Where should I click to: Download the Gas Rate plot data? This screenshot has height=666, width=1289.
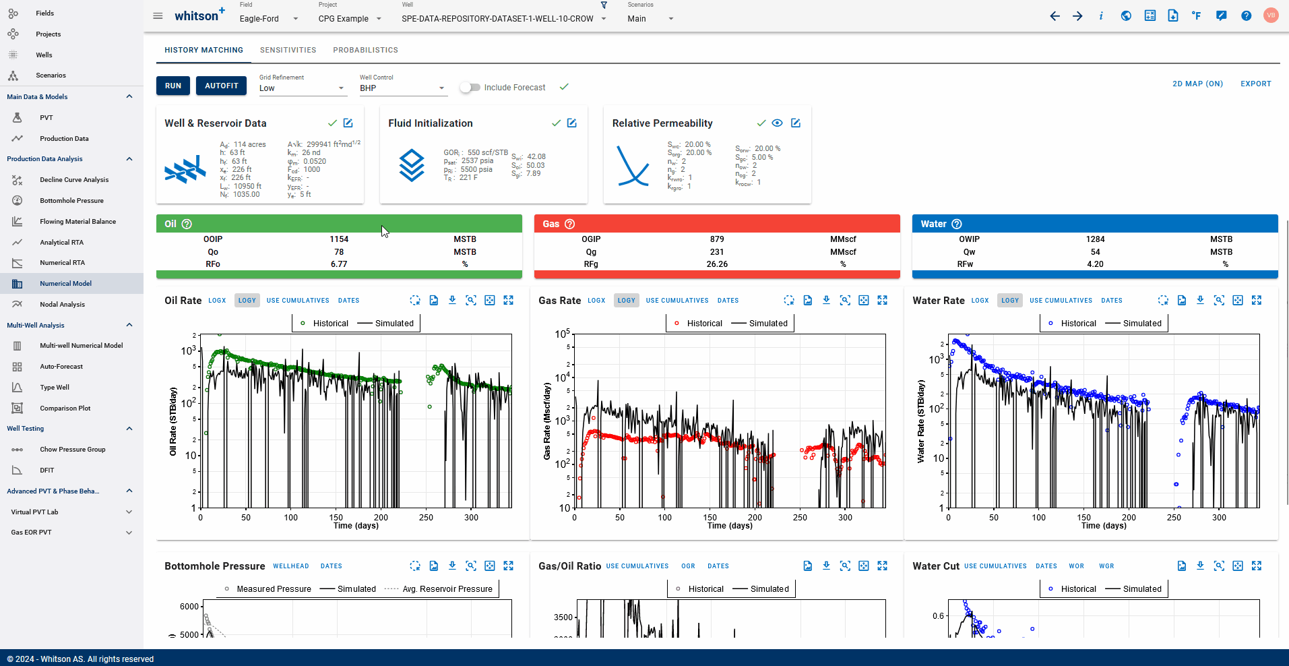click(826, 301)
